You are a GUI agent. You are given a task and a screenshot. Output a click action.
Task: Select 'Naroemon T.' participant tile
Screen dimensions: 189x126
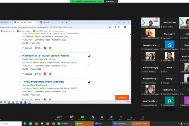point(169,34)
